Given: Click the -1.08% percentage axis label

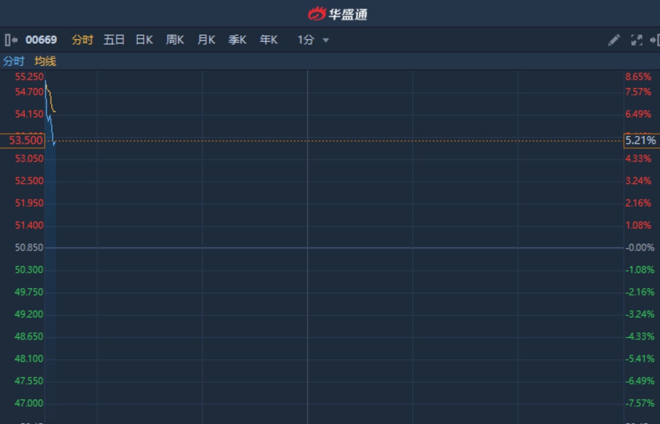Looking at the screenshot, I should (x=640, y=270).
